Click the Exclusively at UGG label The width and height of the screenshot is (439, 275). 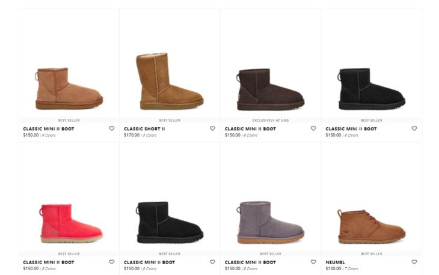tap(271, 121)
